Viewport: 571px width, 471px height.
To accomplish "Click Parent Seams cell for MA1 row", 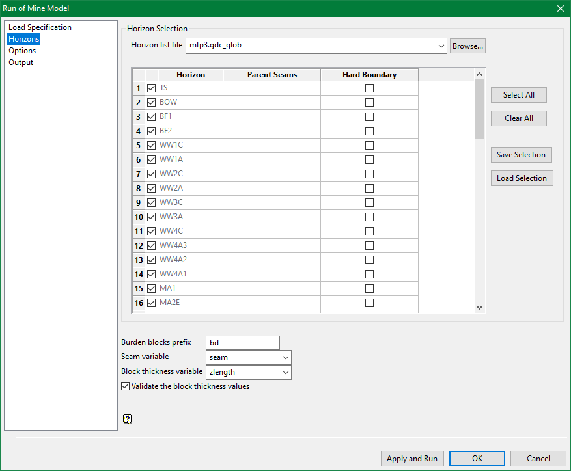I will tap(272, 288).
